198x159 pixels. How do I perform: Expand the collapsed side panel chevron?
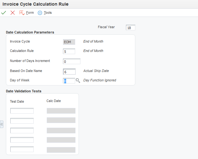pyautogui.click(x=2, y=124)
